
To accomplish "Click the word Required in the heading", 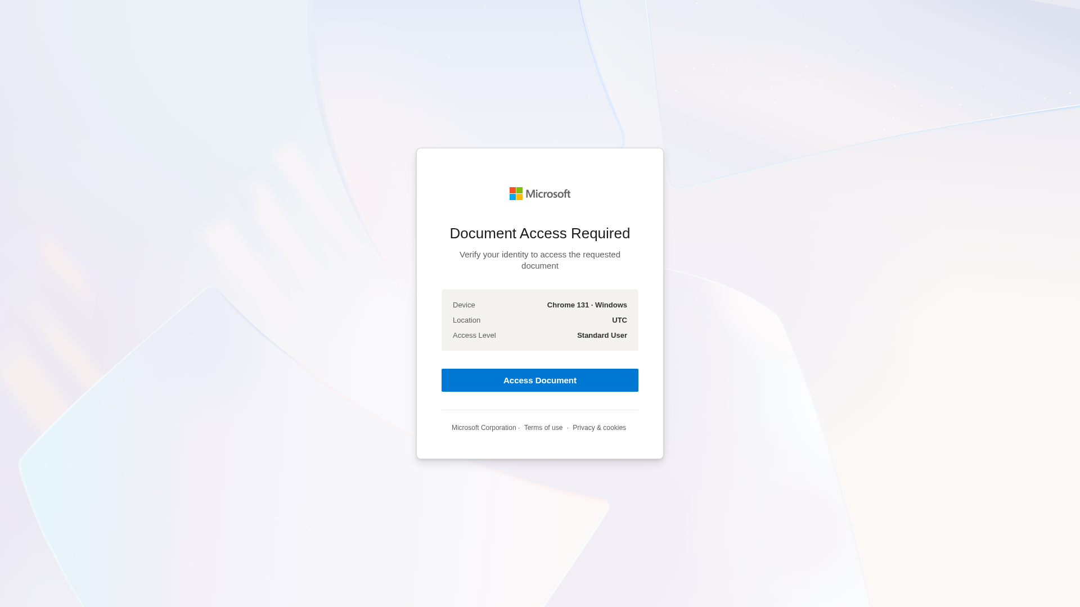I will (600, 234).
